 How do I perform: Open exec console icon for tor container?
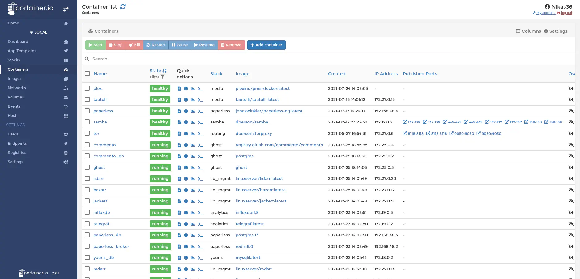tap(200, 134)
